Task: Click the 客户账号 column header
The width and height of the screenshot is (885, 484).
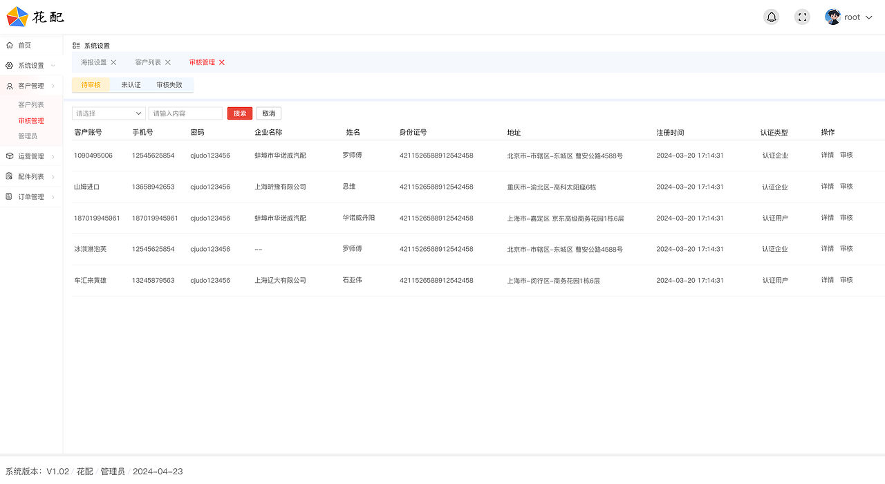Action: (x=88, y=132)
